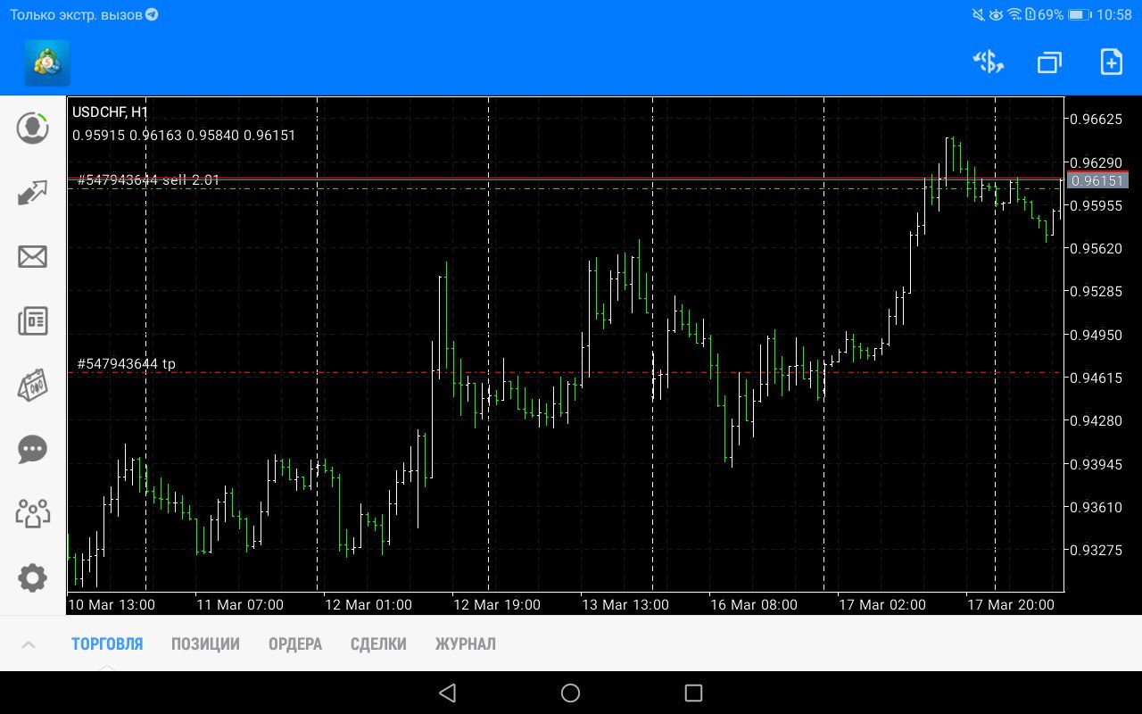This screenshot has width=1142, height=714.
Task: Tap the current price label 0.96151
Action: coord(1097,180)
